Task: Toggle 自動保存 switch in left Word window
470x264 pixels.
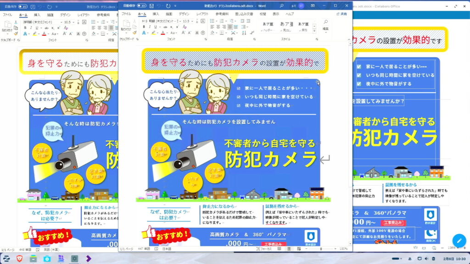Action: point(22,7)
